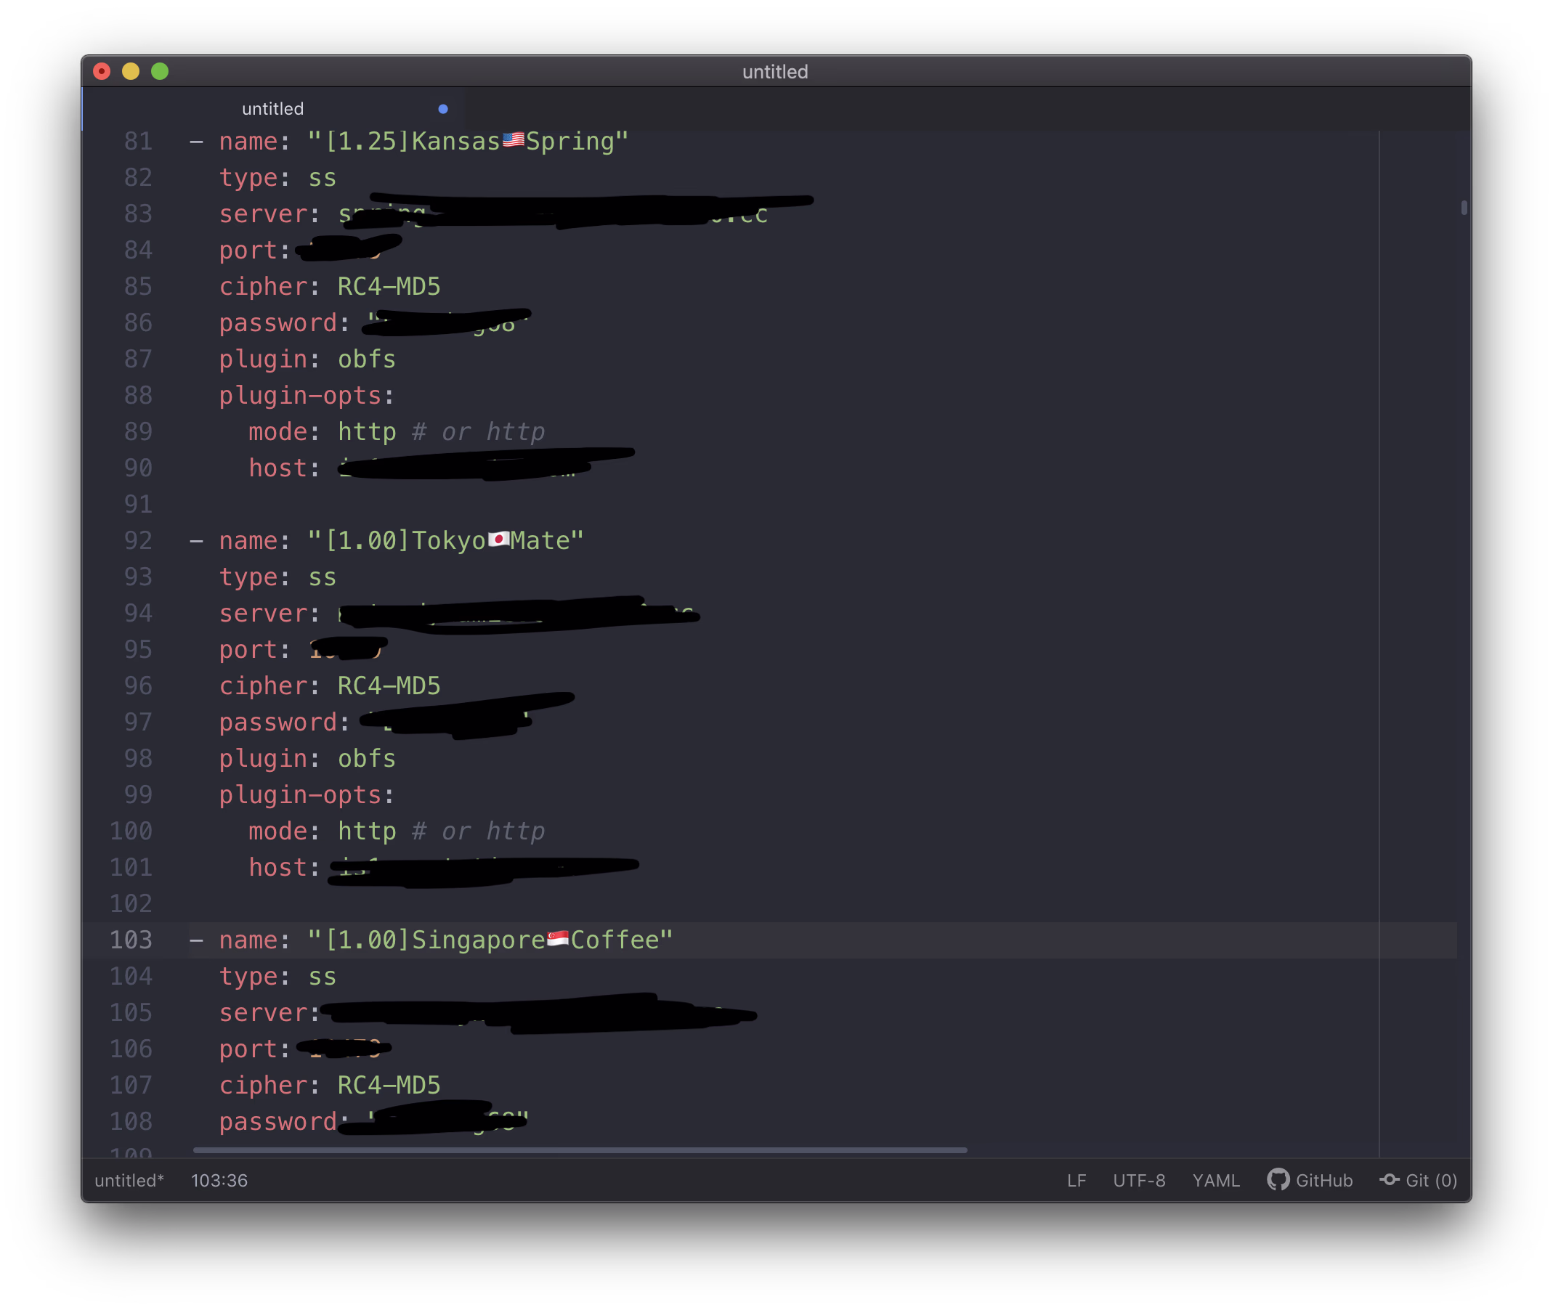Click line number 85 in gutter

pyautogui.click(x=138, y=287)
